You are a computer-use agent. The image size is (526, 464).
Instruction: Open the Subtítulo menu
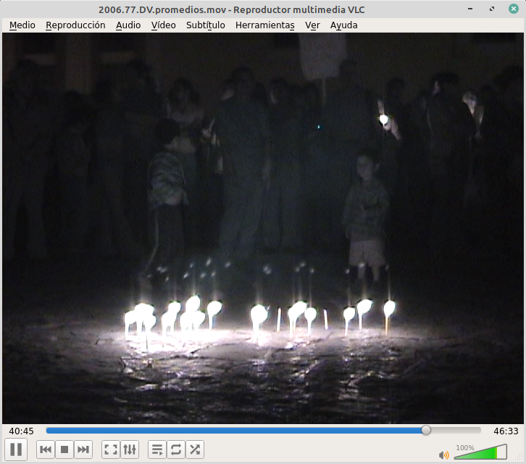[205, 25]
